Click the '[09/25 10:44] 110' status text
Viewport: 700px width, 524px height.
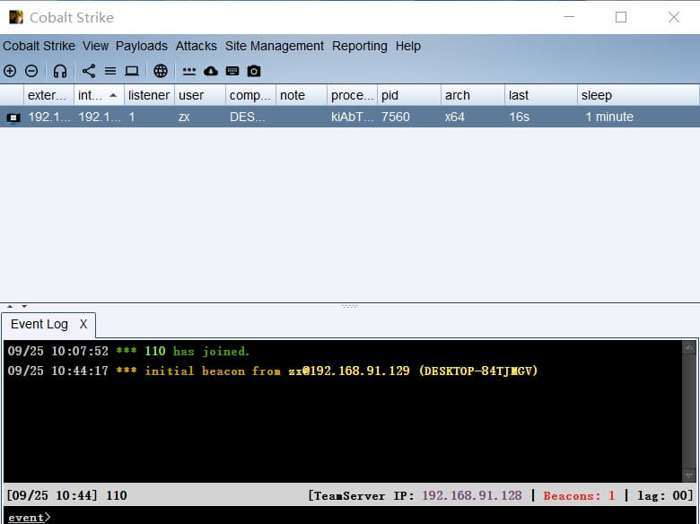[x=67, y=495]
